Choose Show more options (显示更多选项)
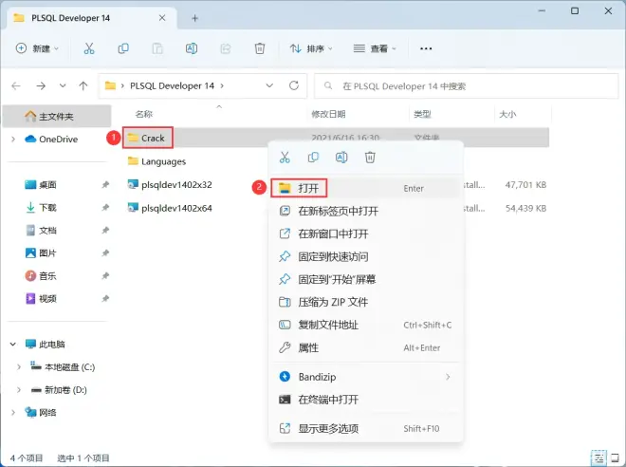This screenshot has height=467, width=626. point(366,429)
